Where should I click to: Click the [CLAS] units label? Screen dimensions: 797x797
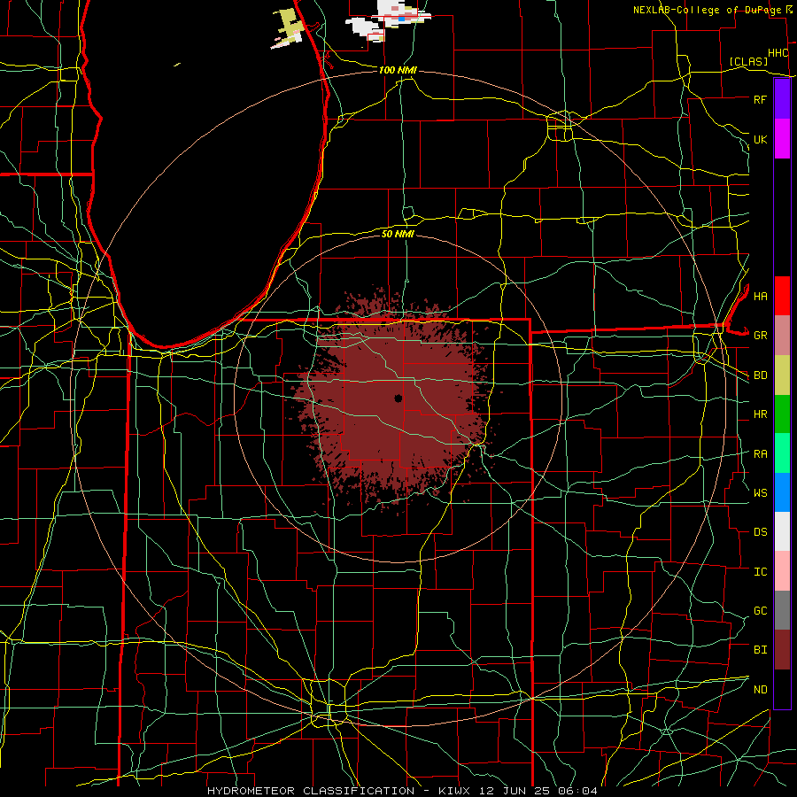tap(748, 61)
